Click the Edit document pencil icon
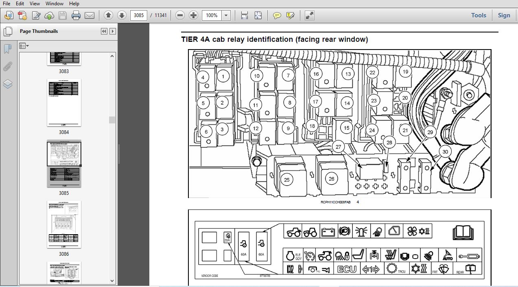 (x=36, y=15)
